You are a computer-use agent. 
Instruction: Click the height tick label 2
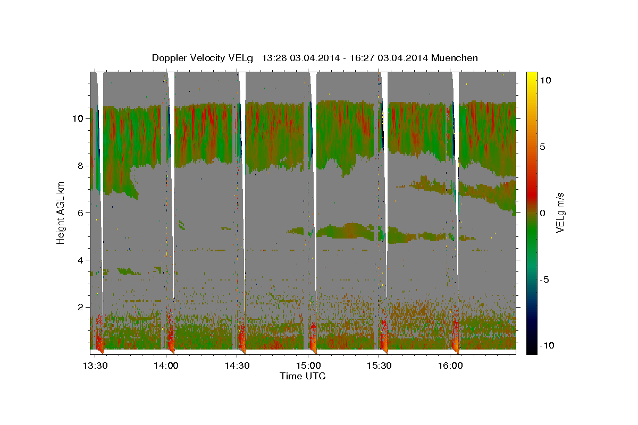click(x=79, y=307)
